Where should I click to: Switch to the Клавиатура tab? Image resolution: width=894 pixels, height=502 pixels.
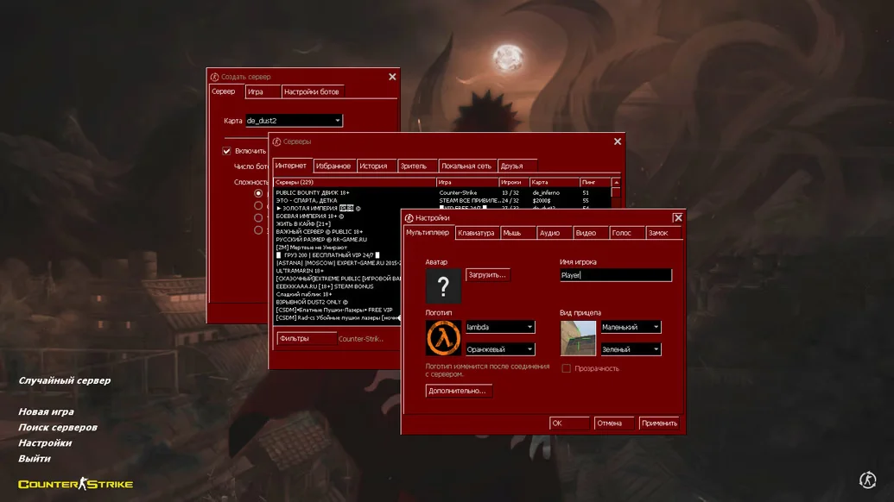click(477, 233)
